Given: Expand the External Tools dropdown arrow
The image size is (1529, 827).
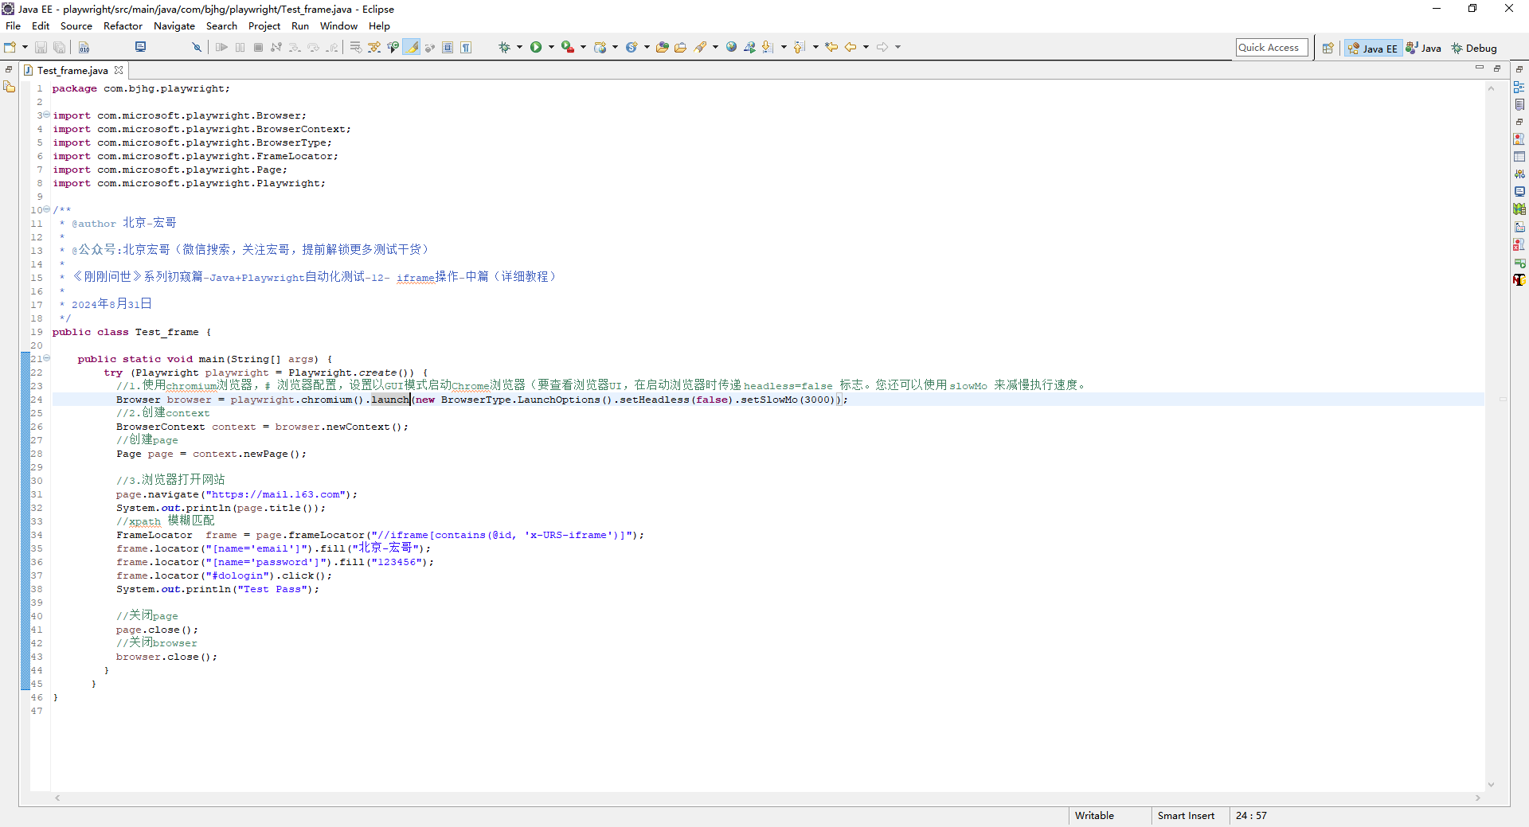Looking at the screenshot, I should pyautogui.click(x=583, y=47).
